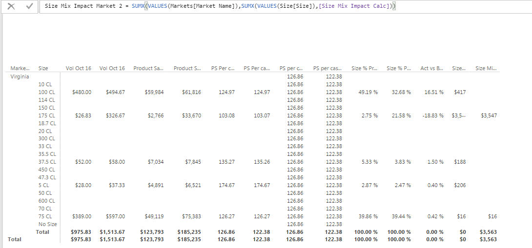532x248 pixels.
Task: Click the 103.08 cell
Action: 227,115
